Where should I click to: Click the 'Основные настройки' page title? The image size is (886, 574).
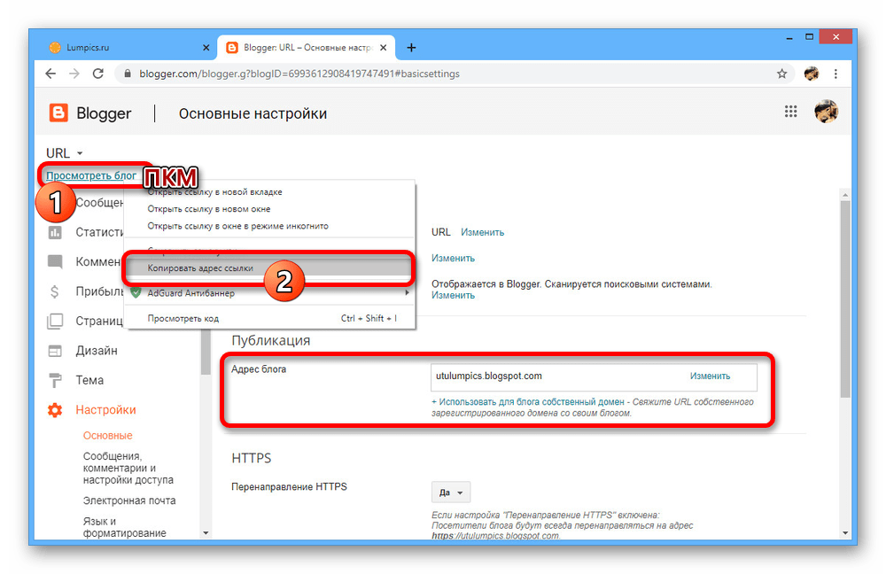253,113
